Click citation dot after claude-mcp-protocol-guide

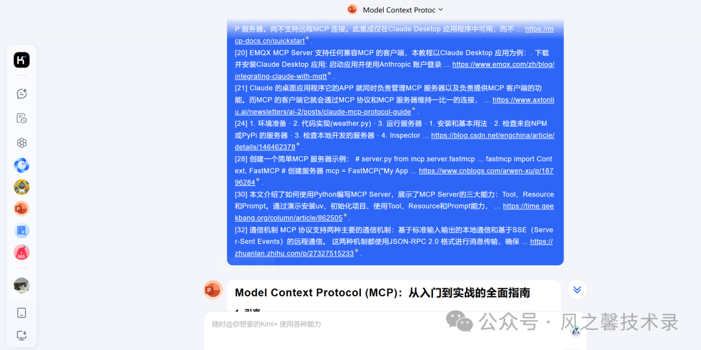tap(413, 109)
